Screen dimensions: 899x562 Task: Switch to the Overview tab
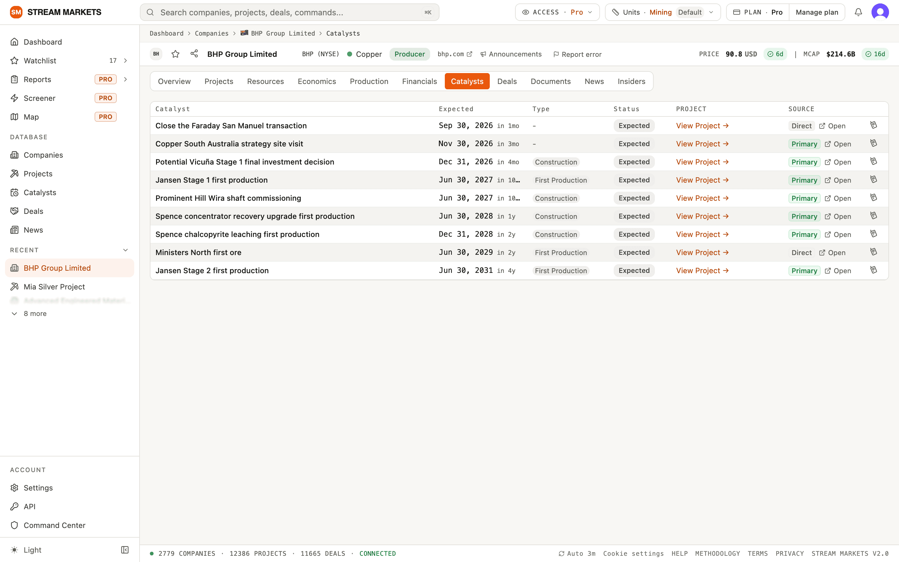pyautogui.click(x=174, y=81)
